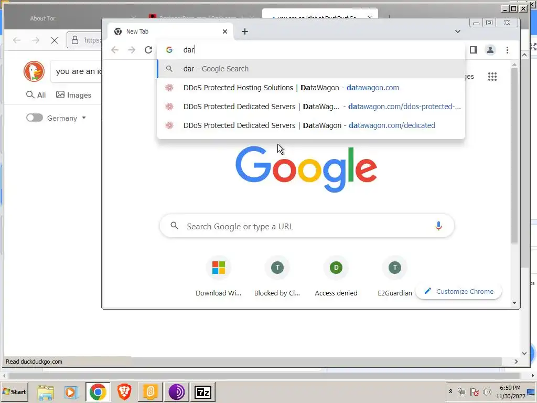Click the action center flag tray icon
The image size is (537, 403).
(x=474, y=391)
